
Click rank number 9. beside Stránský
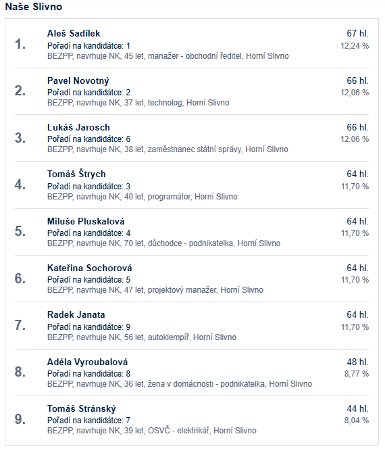click(20, 419)
